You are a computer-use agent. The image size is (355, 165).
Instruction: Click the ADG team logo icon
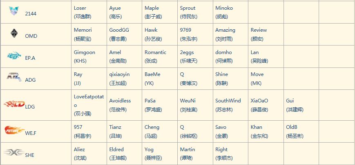14,77
